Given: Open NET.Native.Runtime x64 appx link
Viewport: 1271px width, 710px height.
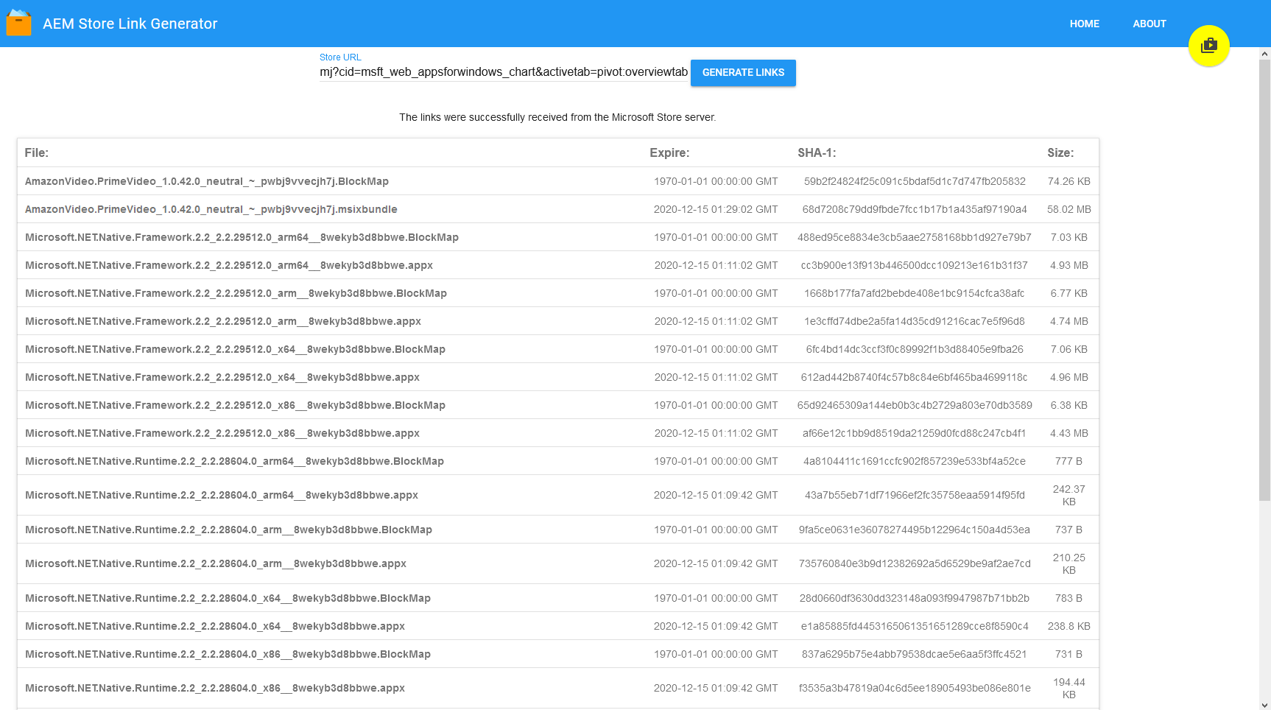Looking at the screenshot, I should coord(215,626).
